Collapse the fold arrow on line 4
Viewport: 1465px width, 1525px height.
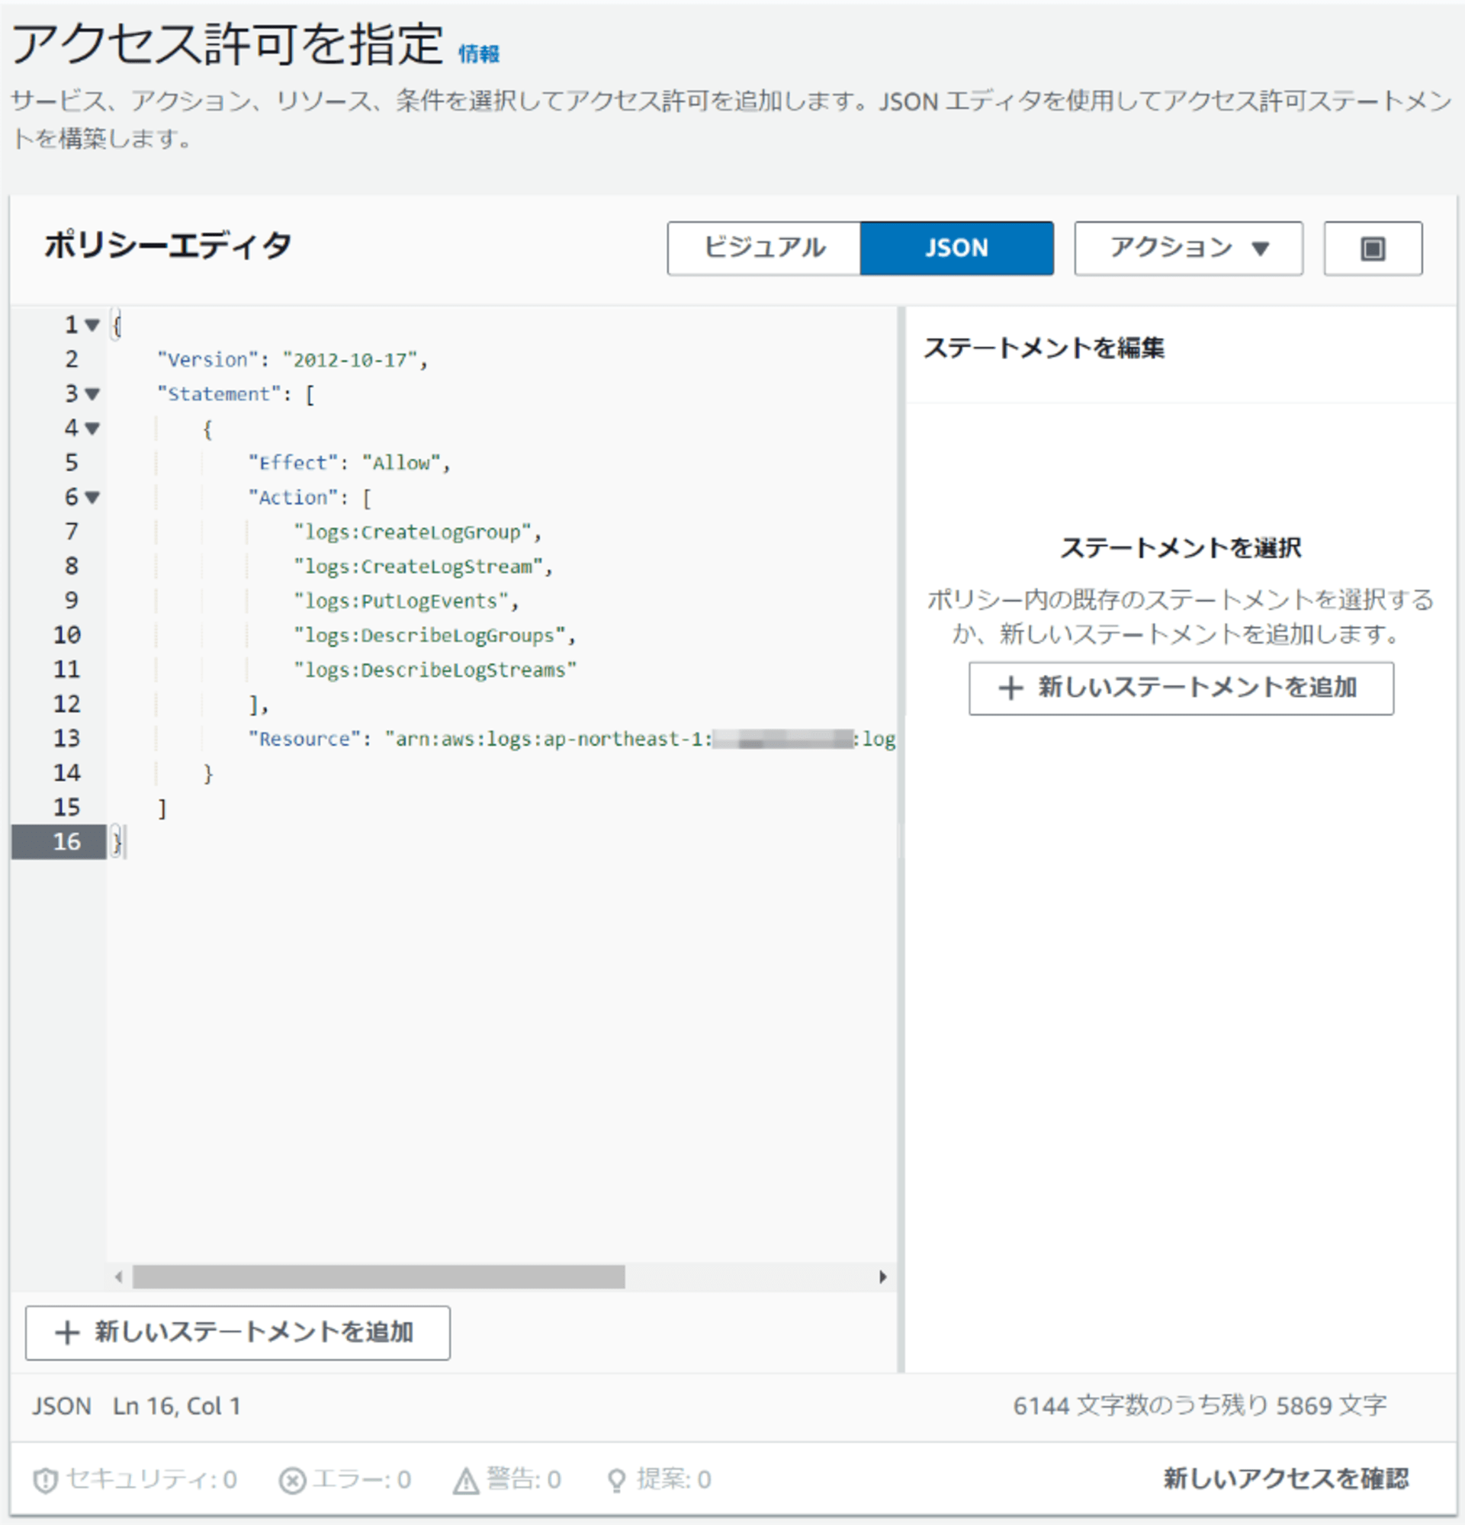click(x=92, y=428)
